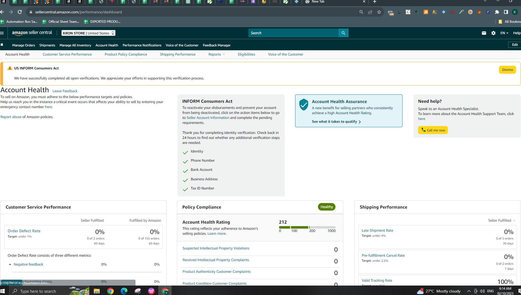Expand the Reports dropdown
The image size is (521, 295).
pyautogui.click(x=217, y=54)
